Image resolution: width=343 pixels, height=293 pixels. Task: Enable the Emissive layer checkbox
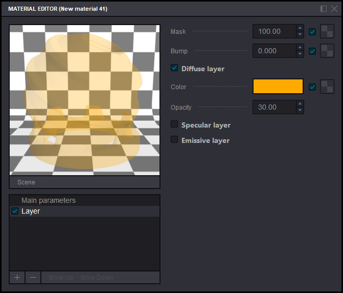pos(174,140)
